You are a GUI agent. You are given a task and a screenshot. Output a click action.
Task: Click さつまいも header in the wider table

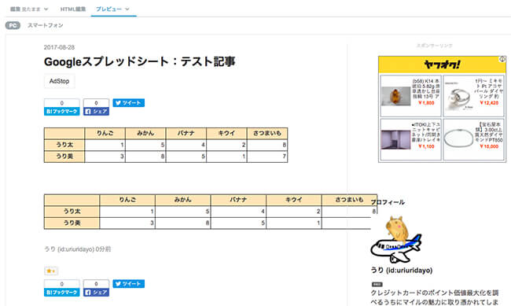pyautogui.click(x=349, y=200)
